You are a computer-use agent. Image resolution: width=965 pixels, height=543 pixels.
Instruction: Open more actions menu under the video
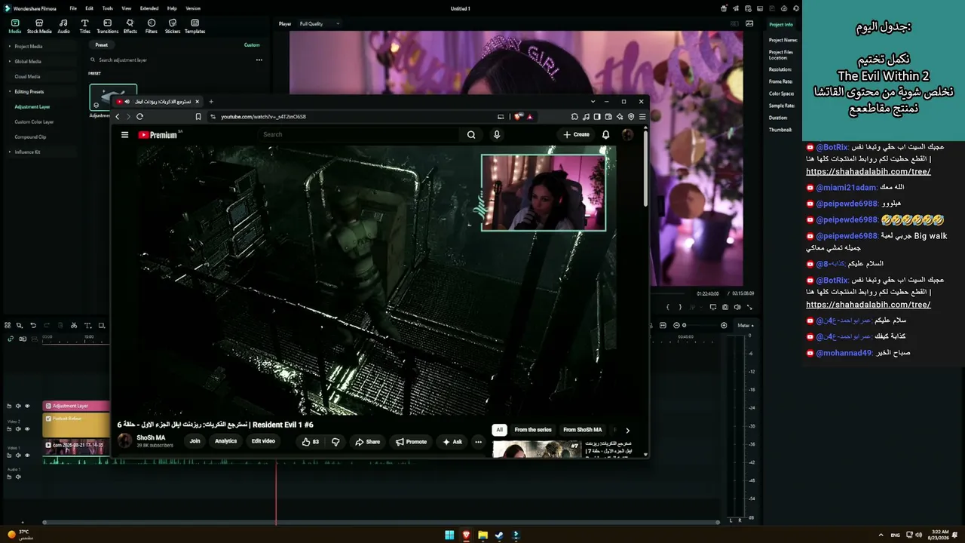tap(478, 442)
